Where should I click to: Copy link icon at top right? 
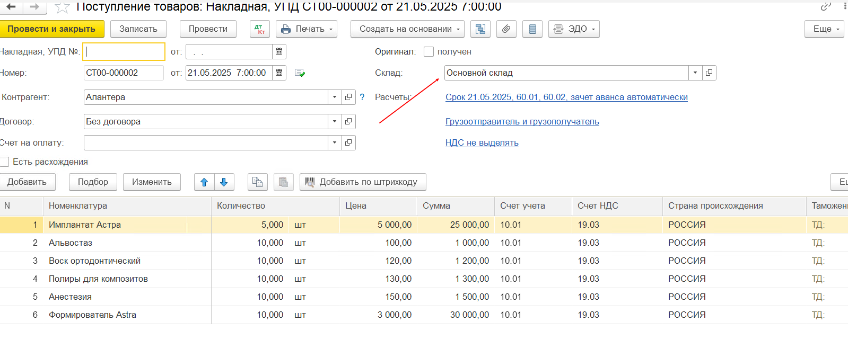(x=826, y=6)
